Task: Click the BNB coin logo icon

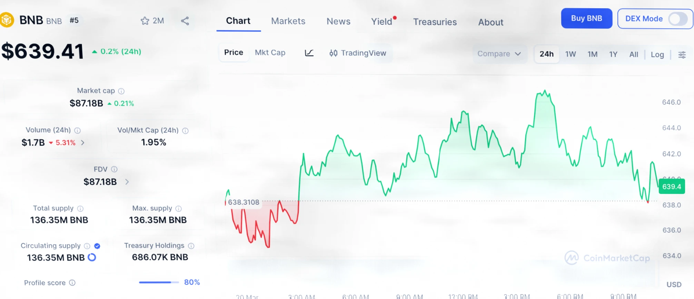Action: point(7,20)
